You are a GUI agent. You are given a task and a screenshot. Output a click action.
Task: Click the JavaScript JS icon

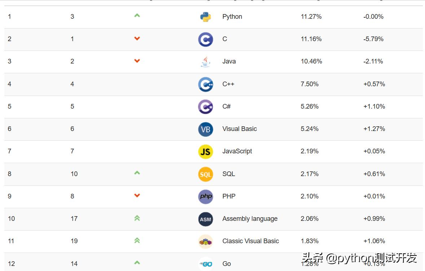coord(205,152)
